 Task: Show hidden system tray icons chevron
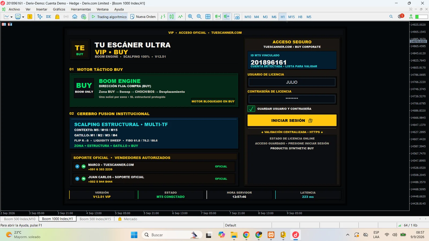click(348, 235)
